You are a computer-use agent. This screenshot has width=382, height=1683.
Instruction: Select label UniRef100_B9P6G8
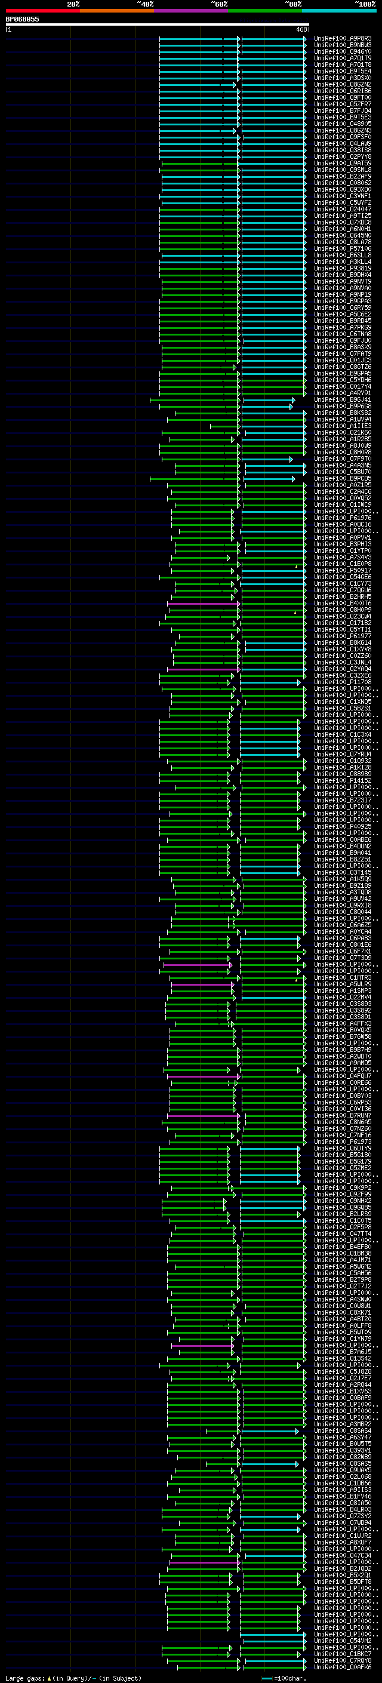click(343, 407)
